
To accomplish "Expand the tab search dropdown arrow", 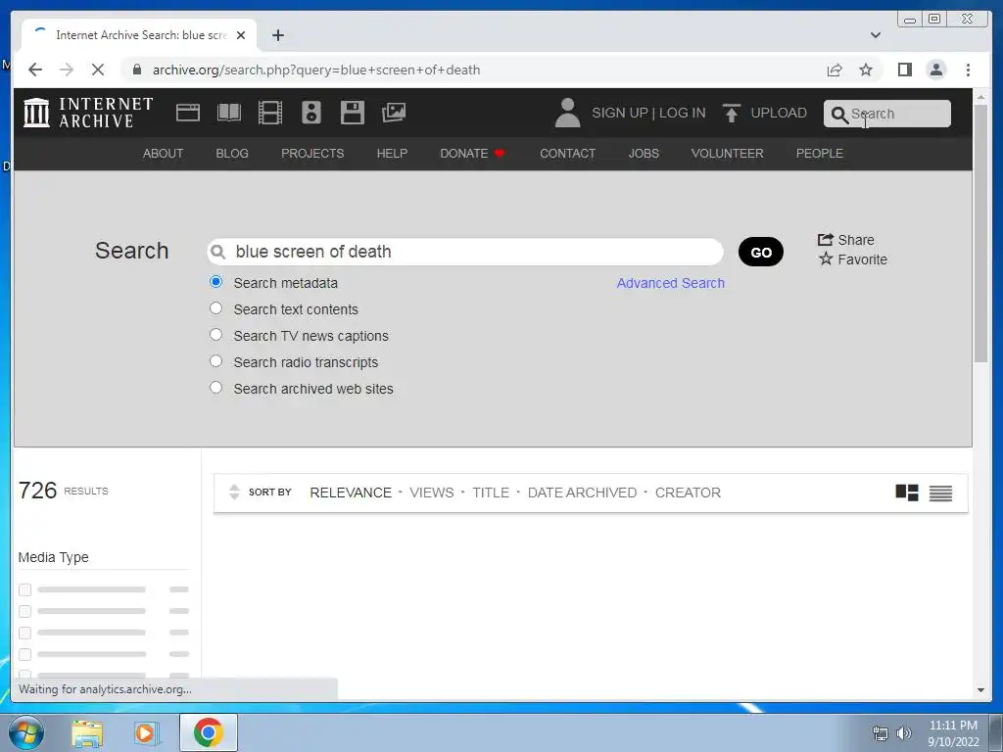I will 876,35.
